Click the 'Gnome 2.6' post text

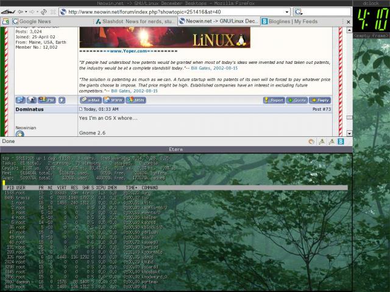(92, 133)
